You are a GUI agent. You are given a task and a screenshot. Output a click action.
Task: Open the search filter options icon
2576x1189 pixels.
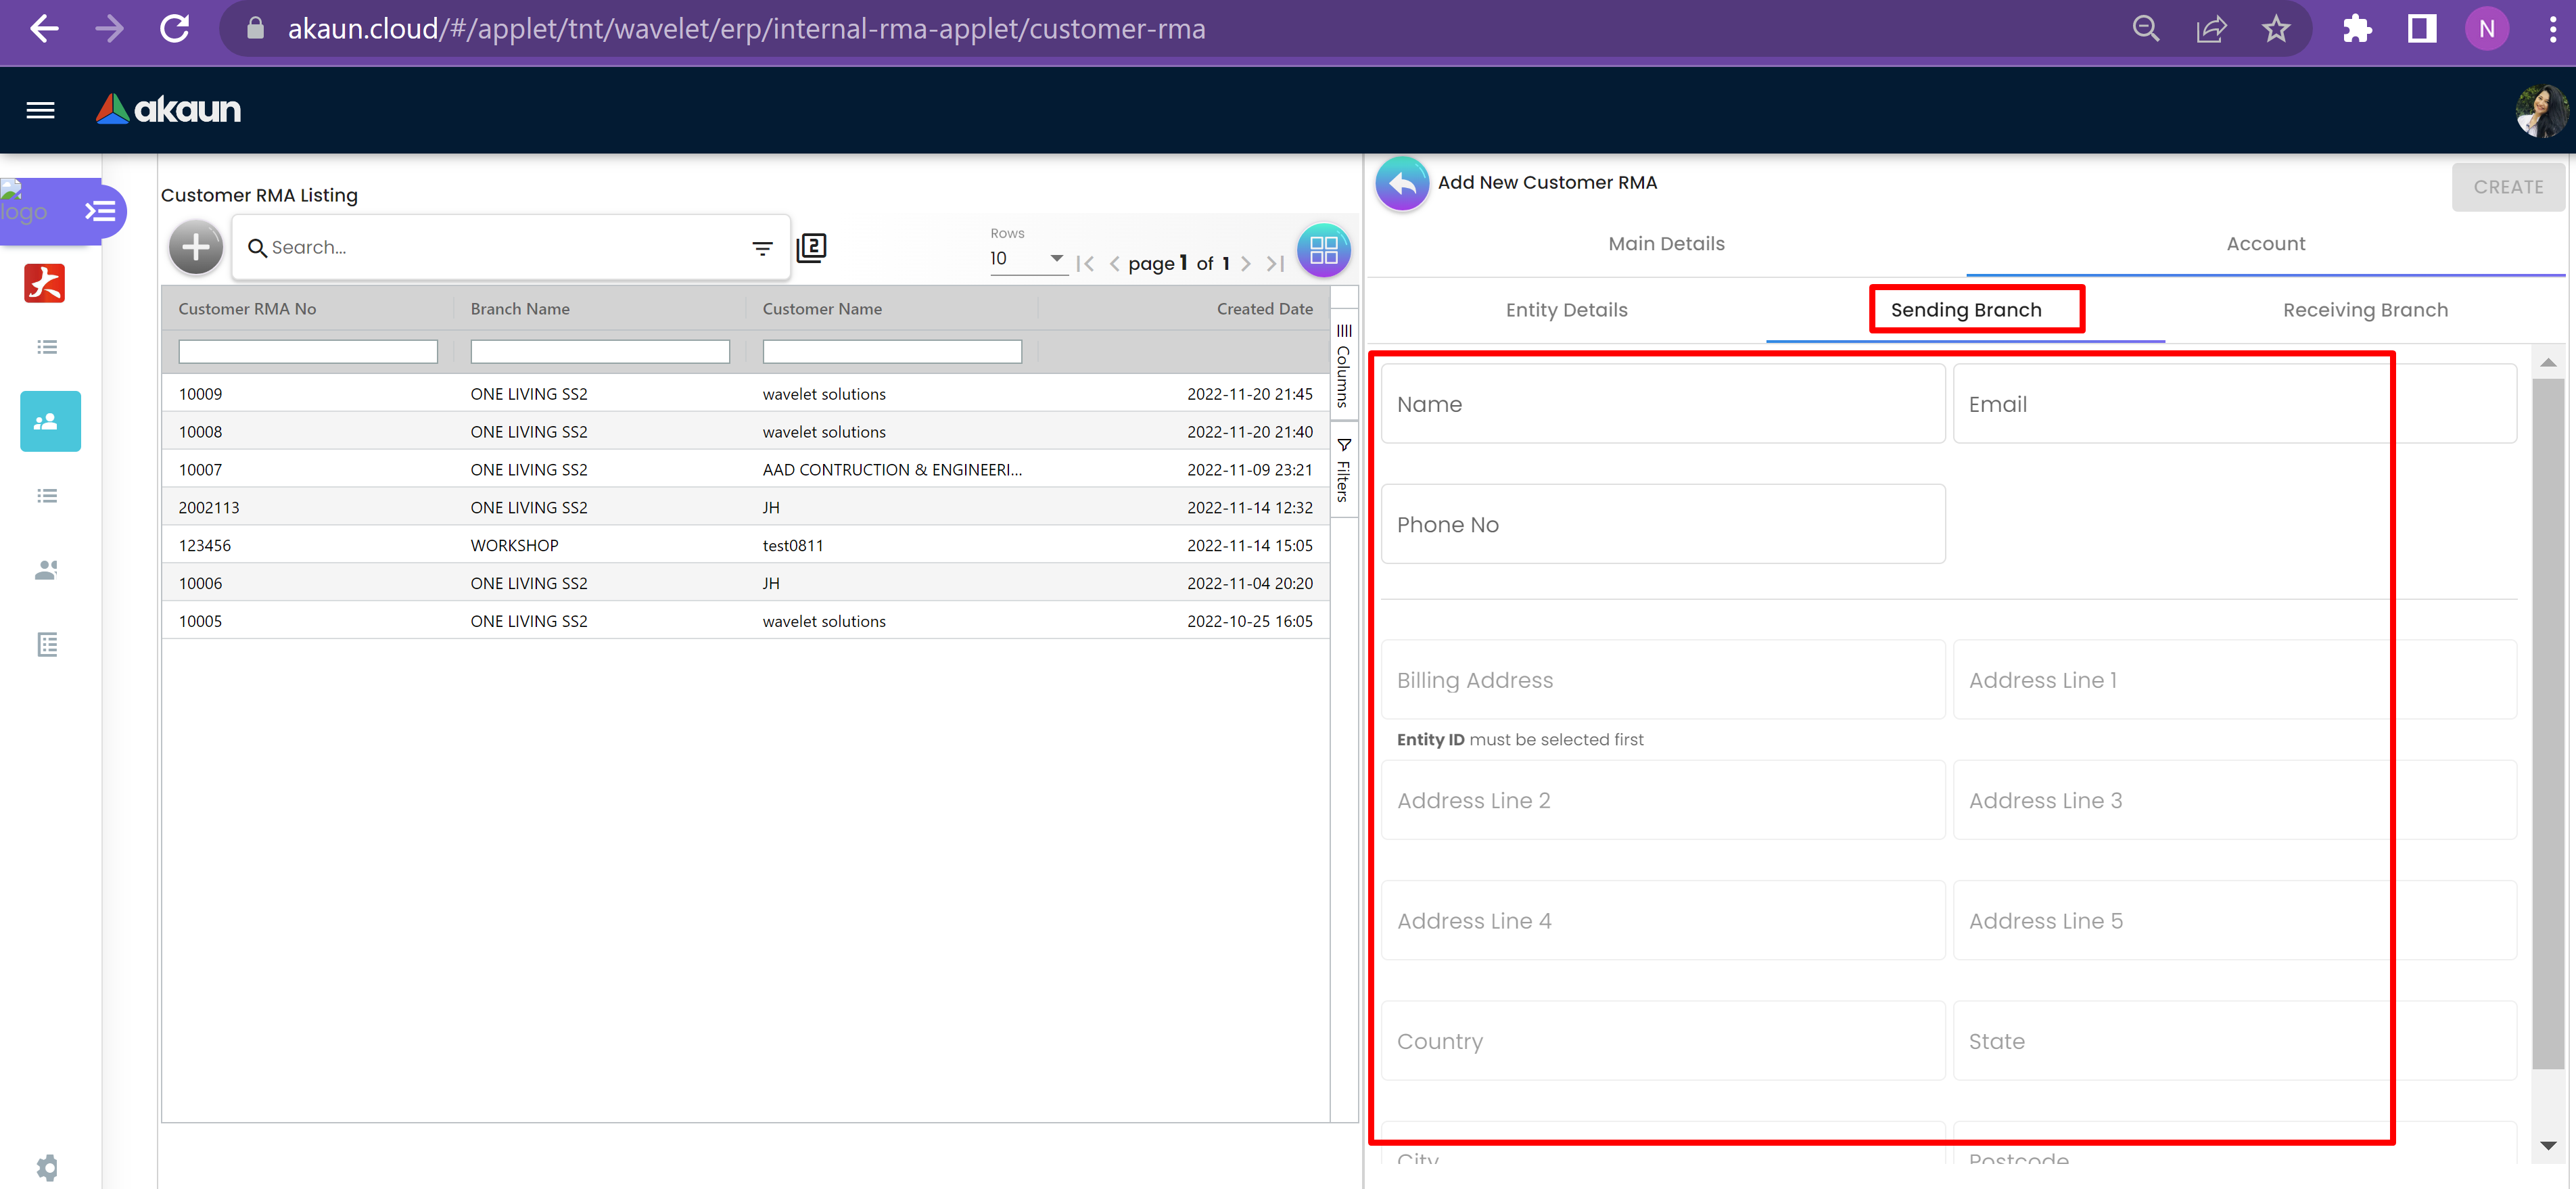tap(762, 248)
